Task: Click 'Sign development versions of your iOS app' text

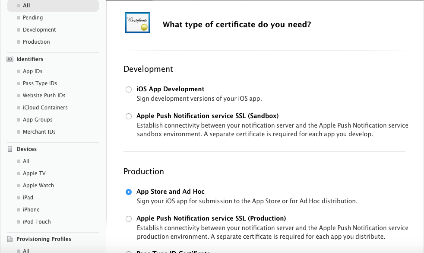Action: [199, 99]
